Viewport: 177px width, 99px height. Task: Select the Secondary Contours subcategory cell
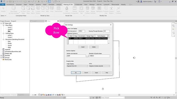pos(101,38)
